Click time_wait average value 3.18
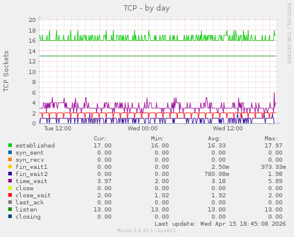Screen dimensions: 294x237 pos(218,181)
